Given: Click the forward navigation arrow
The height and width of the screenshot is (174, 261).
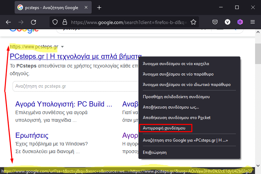Looking at the screenshot, I should (21, 22).
